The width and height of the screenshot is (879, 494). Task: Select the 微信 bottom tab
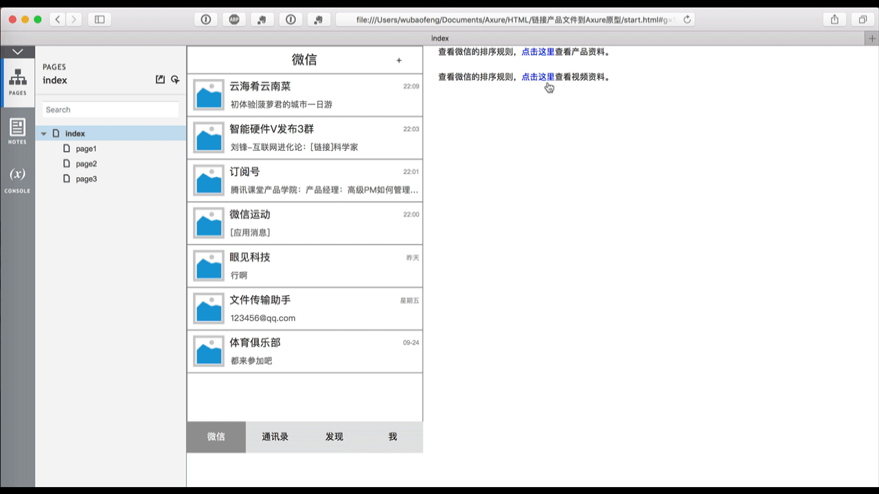(x=216, y=437)
